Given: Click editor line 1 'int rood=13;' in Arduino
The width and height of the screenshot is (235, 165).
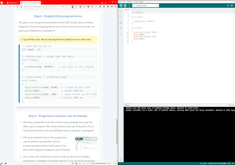Looking at the screenshot, I should (138, 13).
